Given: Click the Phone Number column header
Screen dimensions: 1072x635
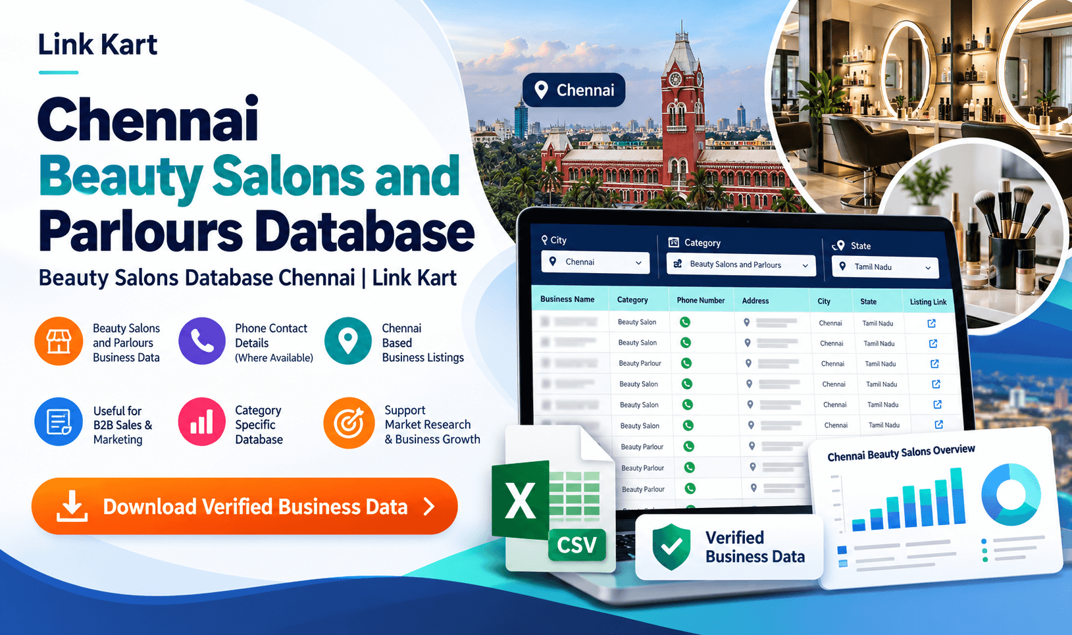Looking at the screenshot, I should [701, 301].
